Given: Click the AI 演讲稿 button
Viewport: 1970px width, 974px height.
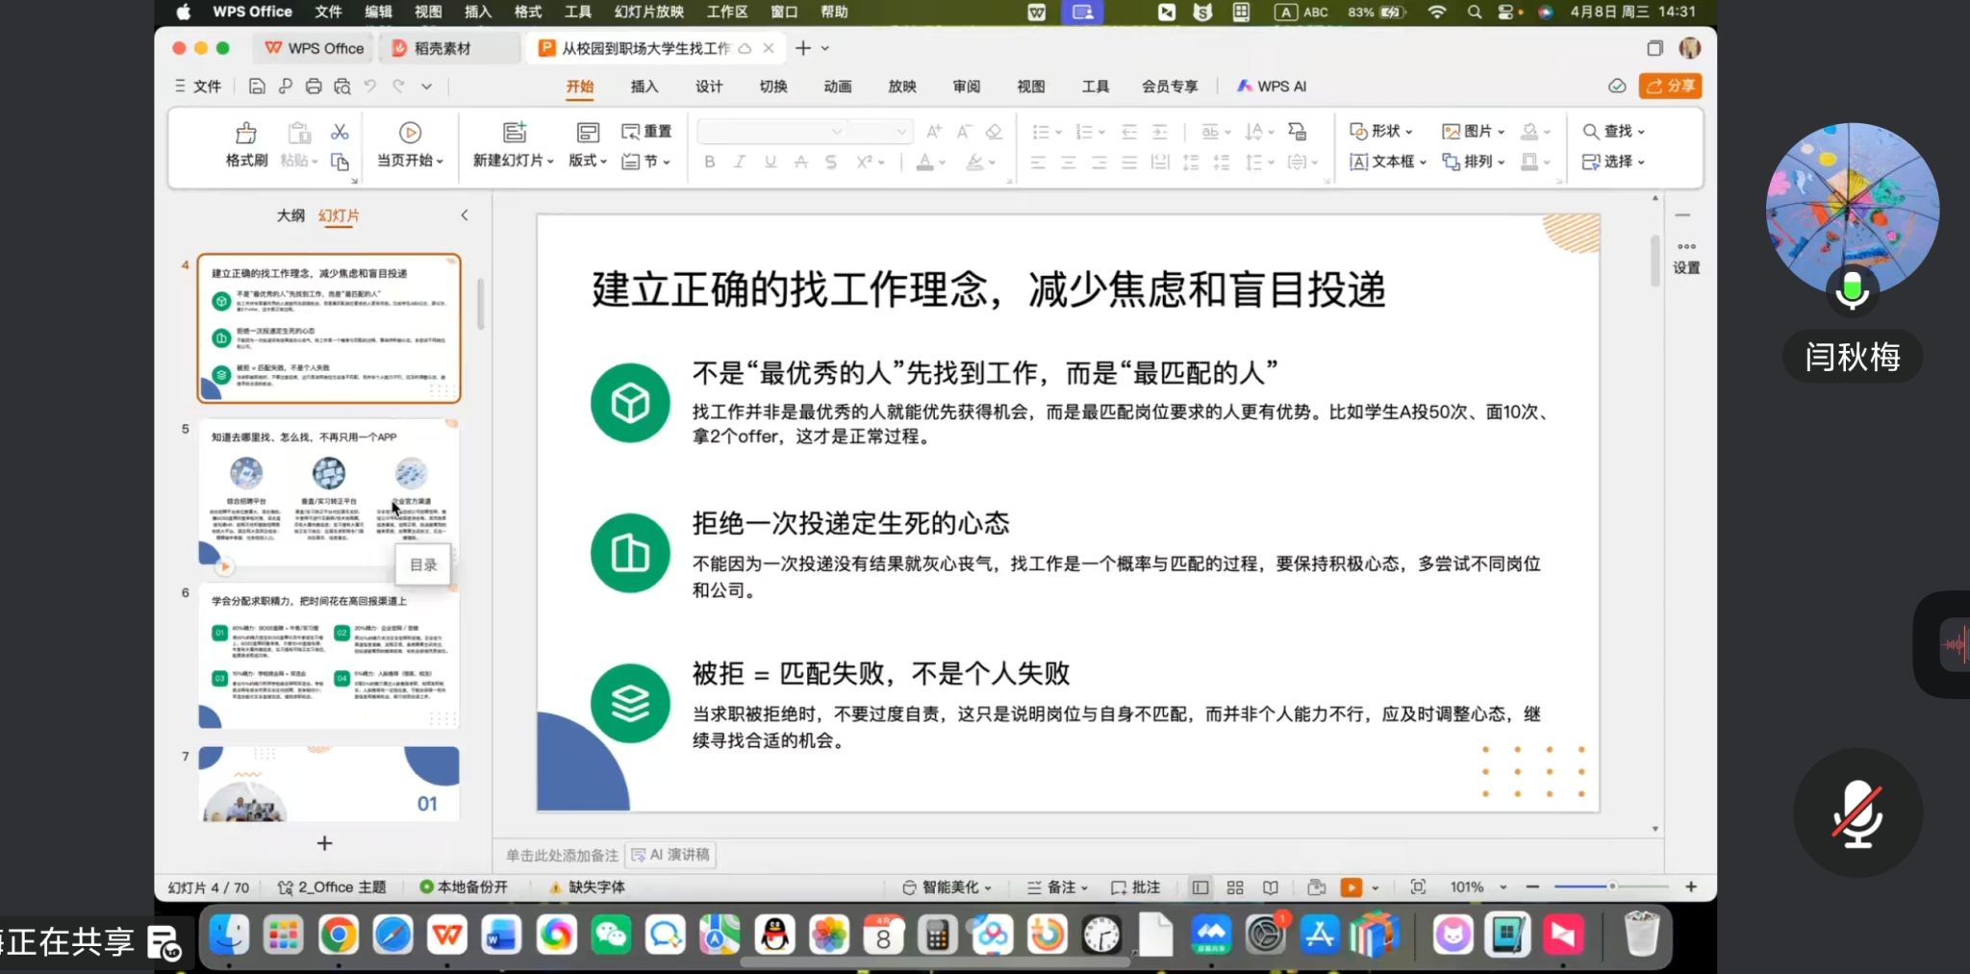Looking at the screenshot, I should pos(670,855).
